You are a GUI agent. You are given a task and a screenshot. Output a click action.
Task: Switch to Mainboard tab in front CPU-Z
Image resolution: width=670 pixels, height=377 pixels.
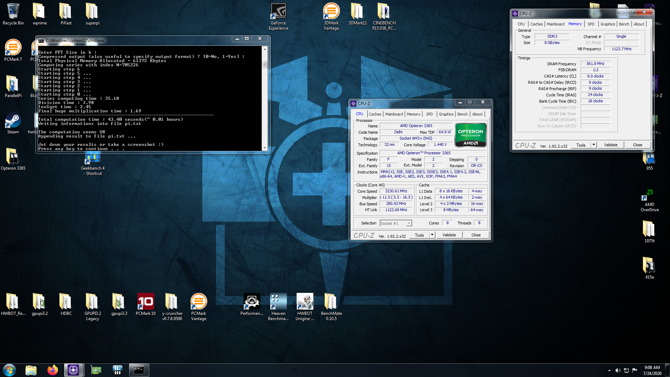[394, 114]
